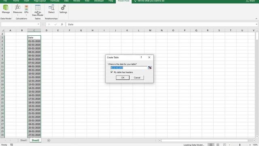The height and width of the screenshot is (146, 259).
Task: Switch to Sheet1 tab
Action: click(23, 140)
